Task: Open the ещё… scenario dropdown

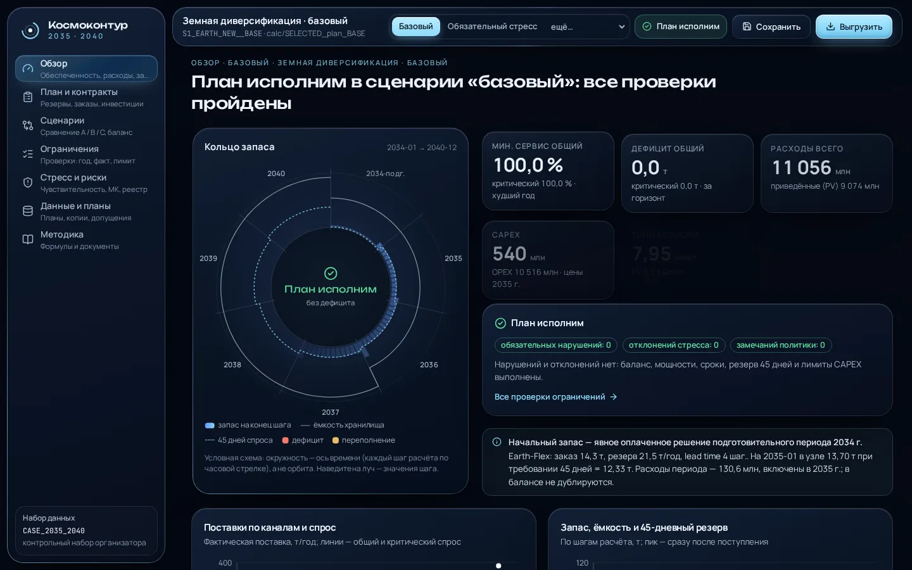Action: (588, 27)
